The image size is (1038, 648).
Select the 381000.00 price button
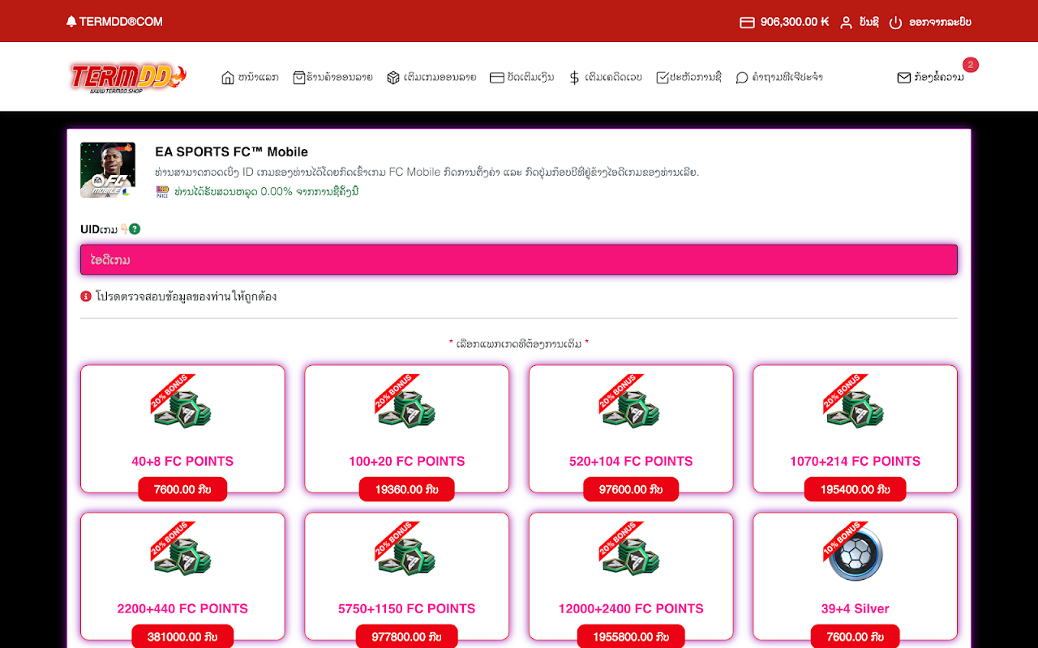tap(182, 637)
